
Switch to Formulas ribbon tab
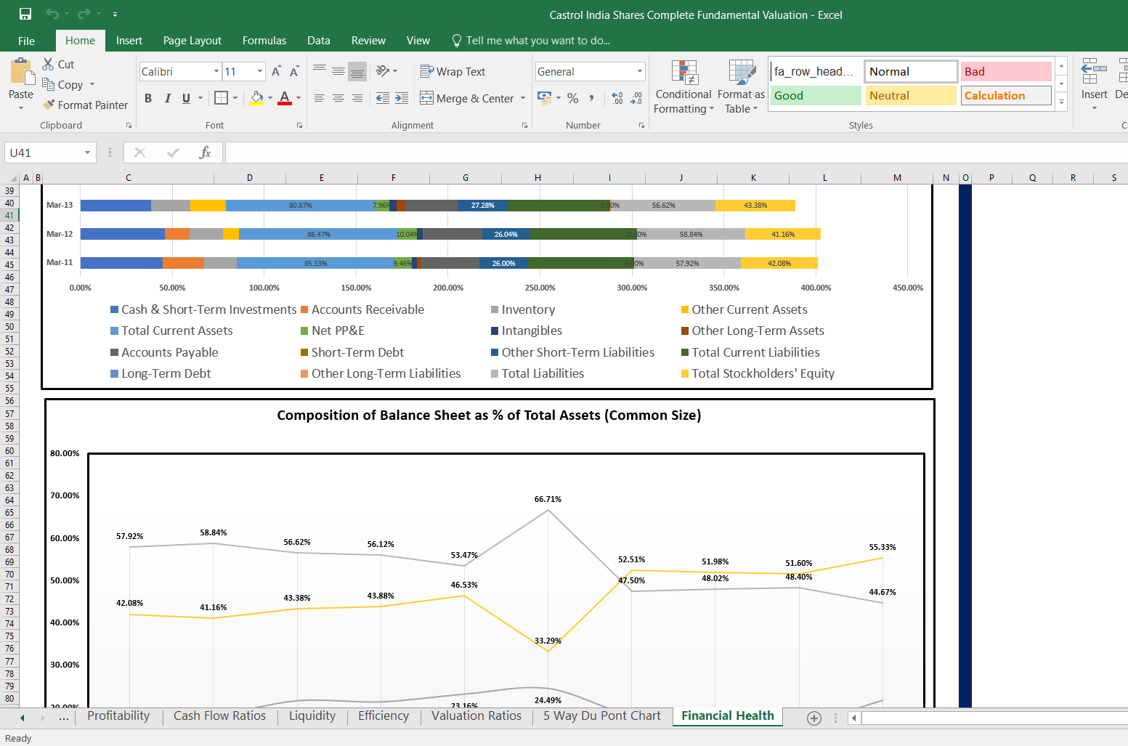(x=264, y=41)
